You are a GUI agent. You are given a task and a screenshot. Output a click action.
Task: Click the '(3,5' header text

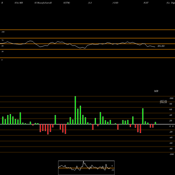[x=90, y=3]
